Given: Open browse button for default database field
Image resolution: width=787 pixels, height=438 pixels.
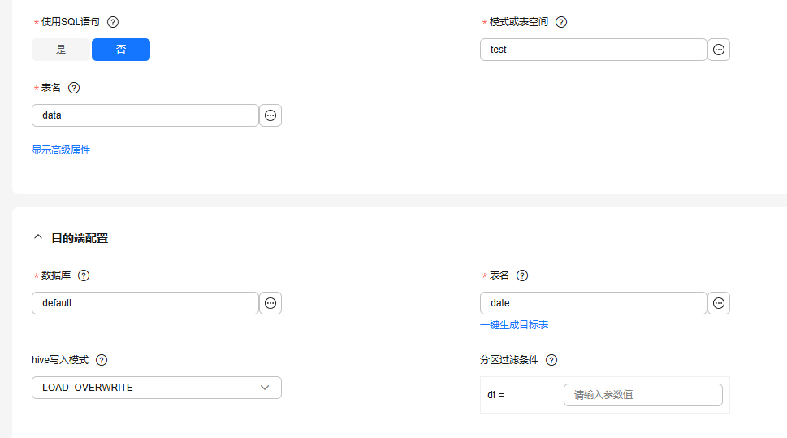Looking at the screenshot, I should 270,303.
